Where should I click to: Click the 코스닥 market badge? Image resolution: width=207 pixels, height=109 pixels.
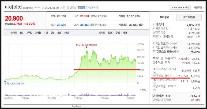[38, 7]
